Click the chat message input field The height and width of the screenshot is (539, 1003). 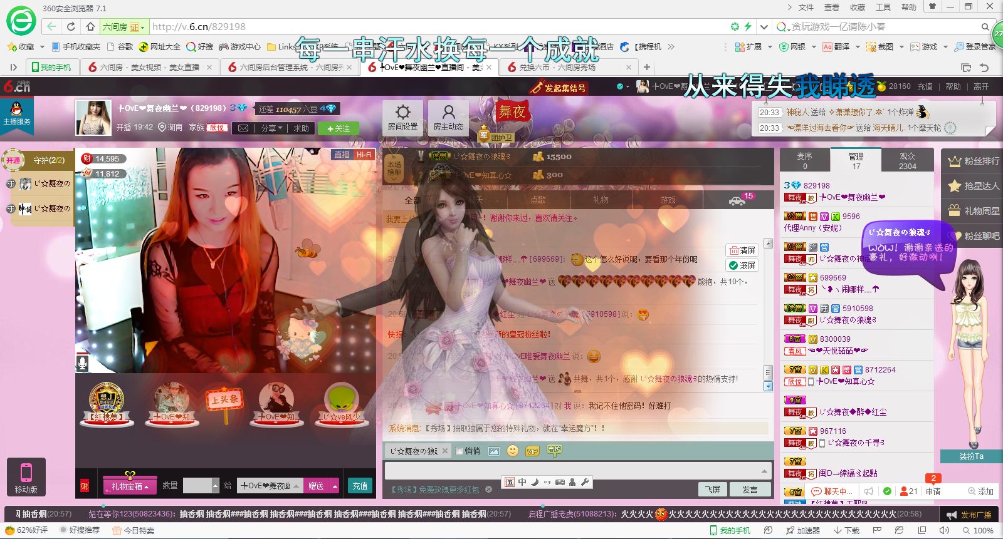pyautogui.click(x=577, y=471)
